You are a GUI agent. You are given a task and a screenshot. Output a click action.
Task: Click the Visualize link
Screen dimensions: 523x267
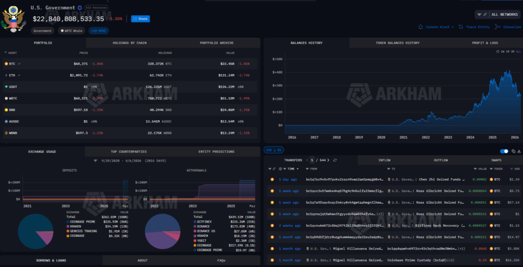pos(512,27)
